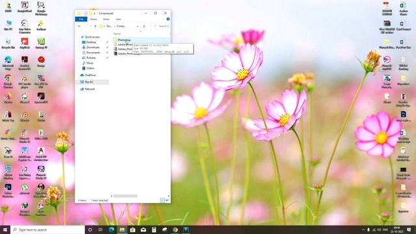Open Recycle Bin desktop icon
416x234 pixels.
pyautogui.click(x=8, y=44)
